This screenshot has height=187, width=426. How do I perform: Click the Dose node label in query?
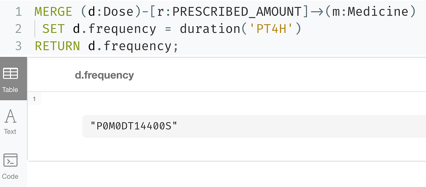click(119, 12)
